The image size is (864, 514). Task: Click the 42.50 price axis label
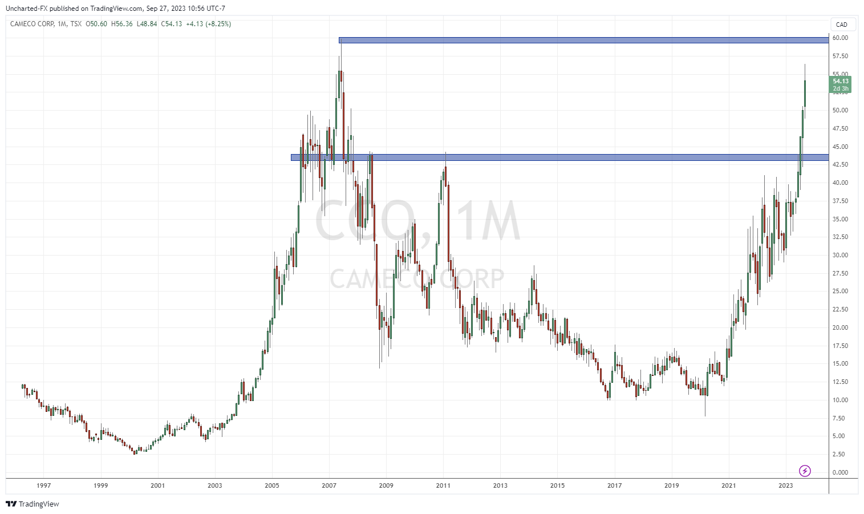[x=840, y=165]
